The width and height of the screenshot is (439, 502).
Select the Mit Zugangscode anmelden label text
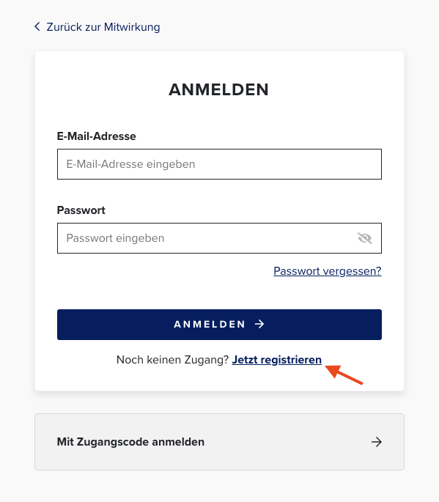130,442
